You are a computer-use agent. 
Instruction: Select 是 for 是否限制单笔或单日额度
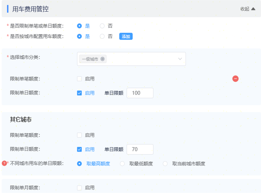click(80, 26)
